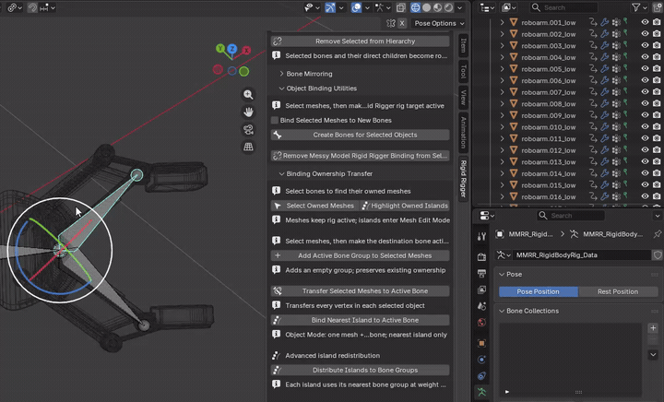Click the pin icon in Properties breadcrumb
This screenshot has height=402, width=664.
[x=657, y=234]
